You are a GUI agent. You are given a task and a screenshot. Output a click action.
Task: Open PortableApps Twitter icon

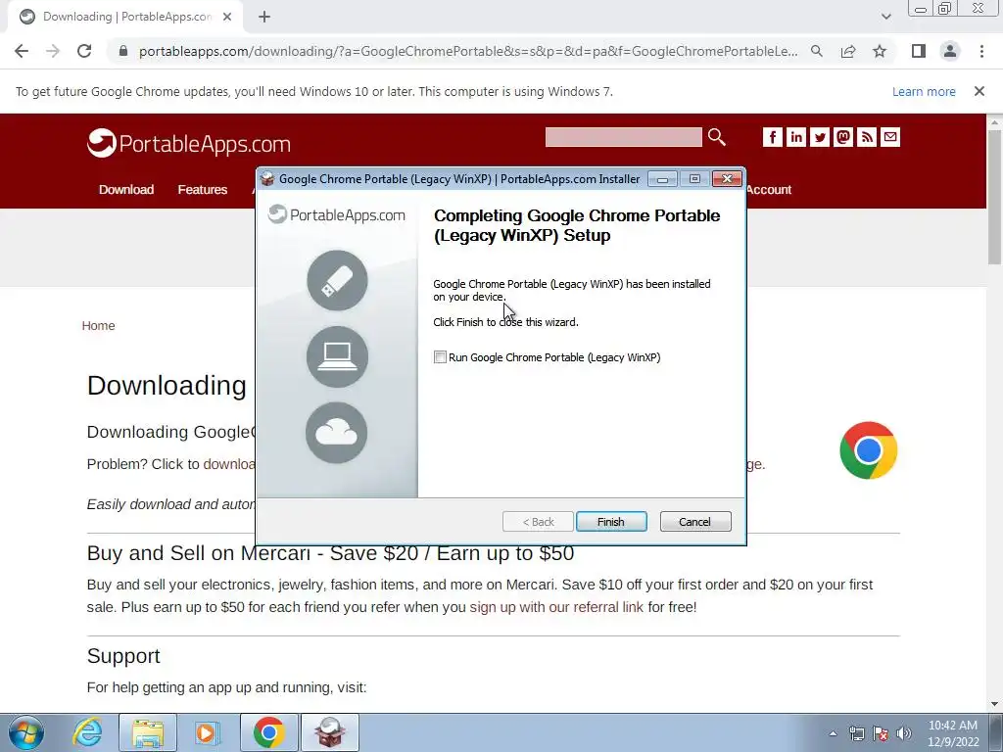tap(820, 137)
